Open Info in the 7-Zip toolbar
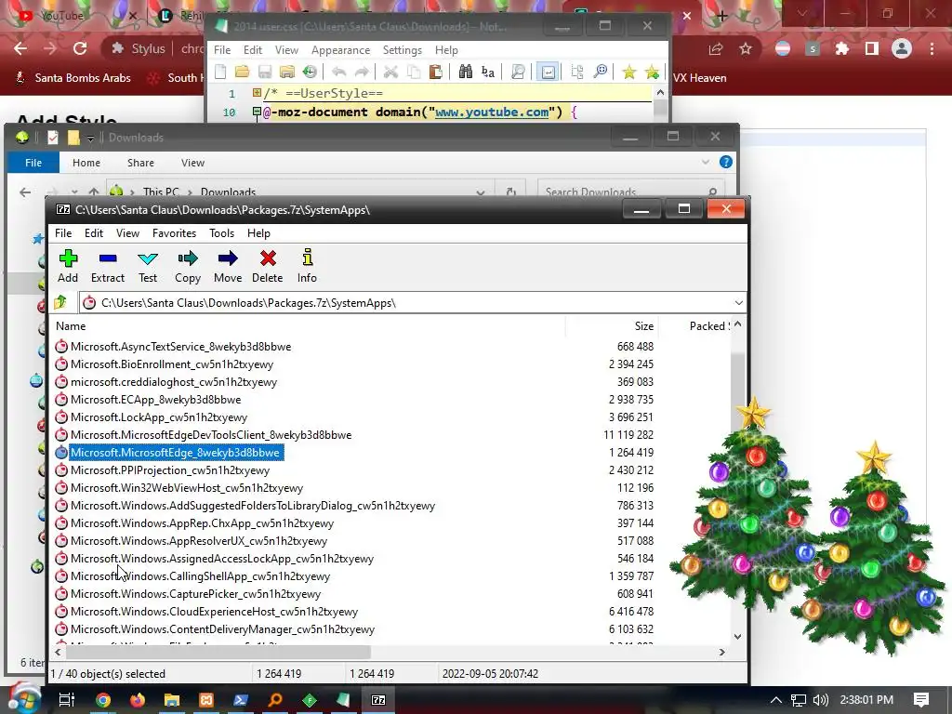This screenshot has width=952, height=714. pos(307,266)
